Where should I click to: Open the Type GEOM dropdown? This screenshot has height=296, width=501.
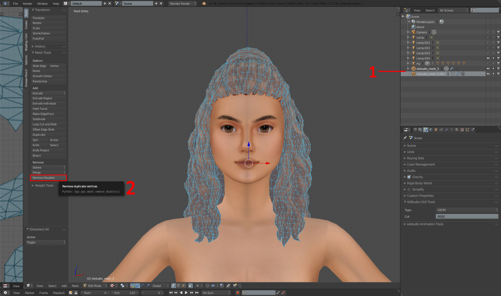click(467, 210)
